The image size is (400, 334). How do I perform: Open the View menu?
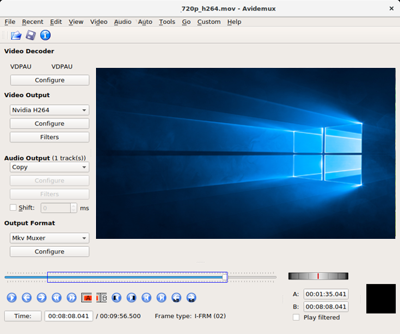[76, 22]
